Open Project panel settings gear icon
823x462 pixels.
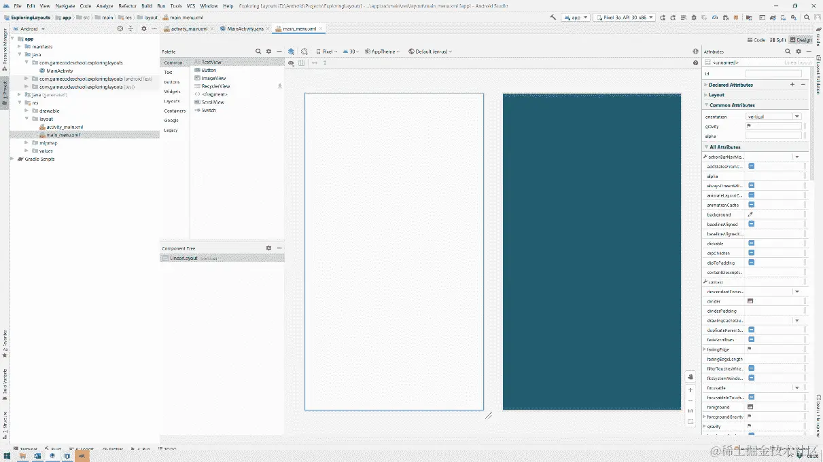tap(143, 29)
